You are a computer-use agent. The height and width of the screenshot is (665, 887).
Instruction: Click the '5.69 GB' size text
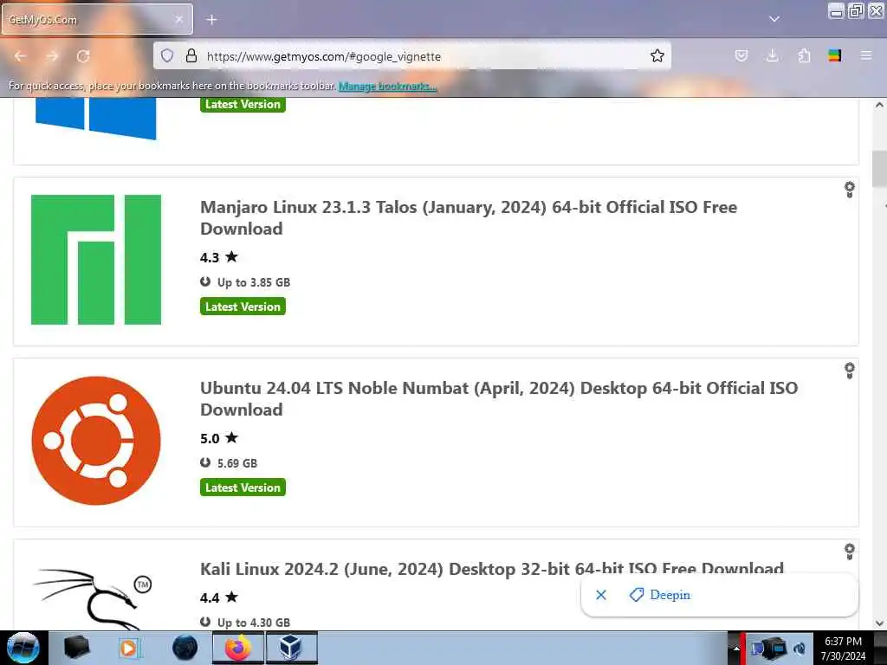pos(237,463)
